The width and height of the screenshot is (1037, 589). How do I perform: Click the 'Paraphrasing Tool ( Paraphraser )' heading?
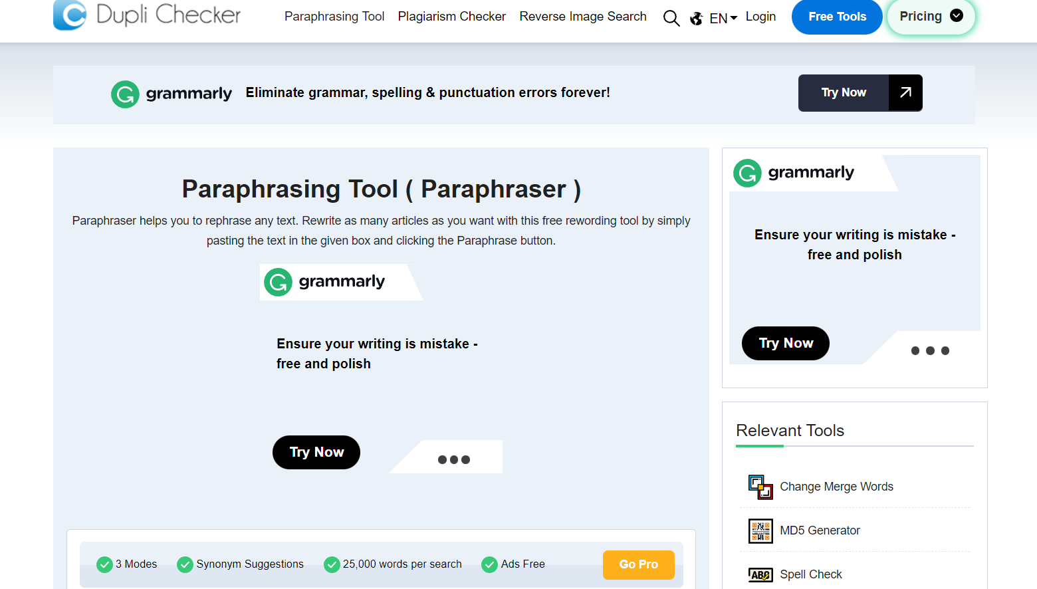[x=382, y=189]
